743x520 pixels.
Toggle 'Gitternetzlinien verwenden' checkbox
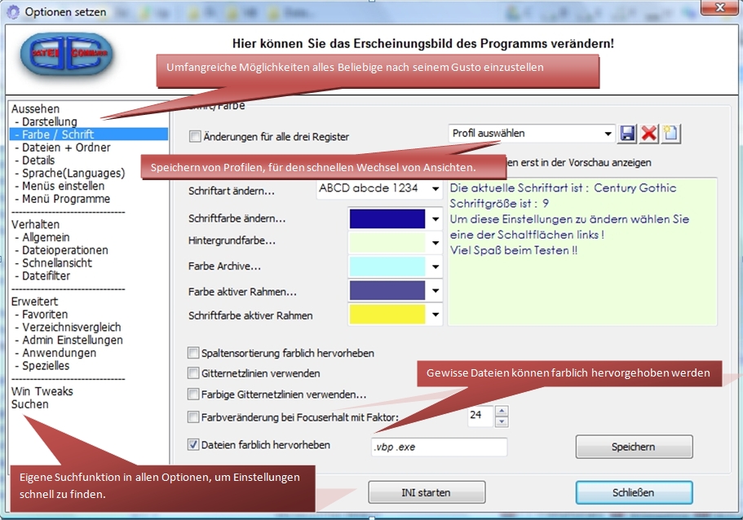[x=193, y=373]
